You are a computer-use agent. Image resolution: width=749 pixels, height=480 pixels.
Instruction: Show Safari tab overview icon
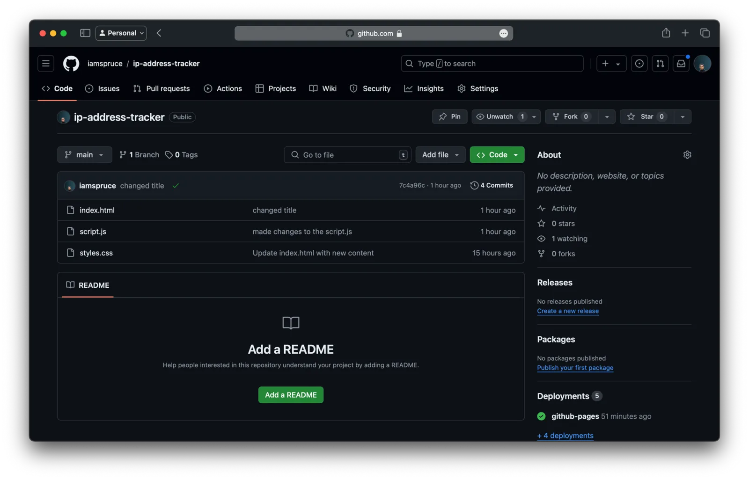point(705,33)
